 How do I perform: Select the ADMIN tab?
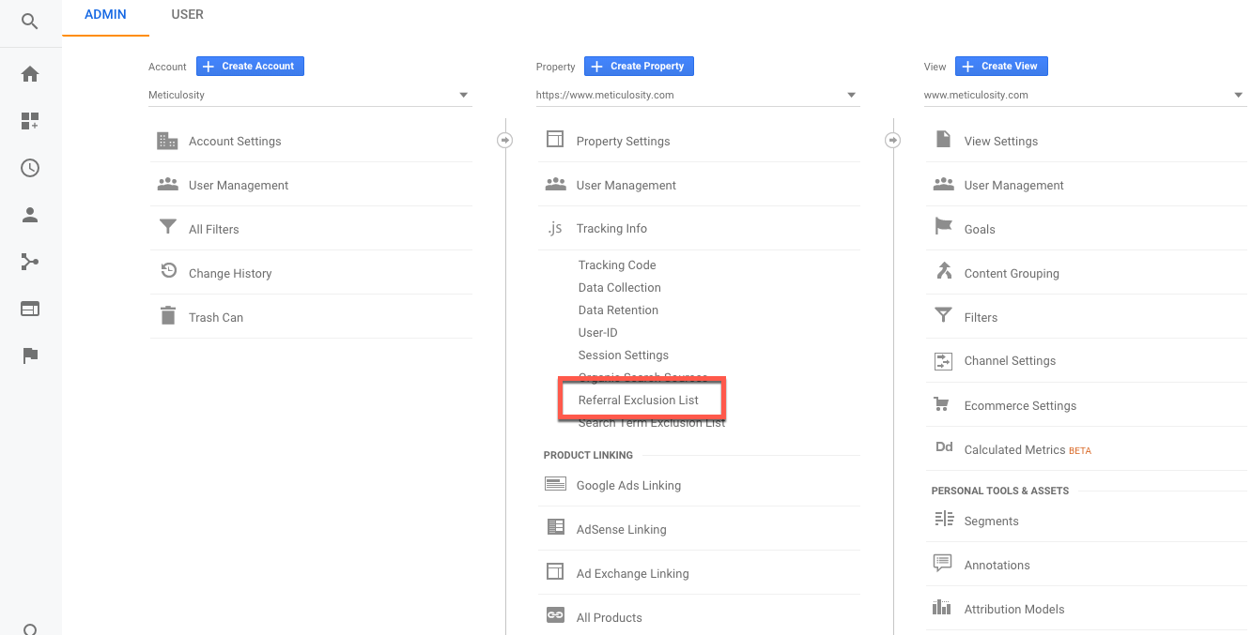coord(105,14)
